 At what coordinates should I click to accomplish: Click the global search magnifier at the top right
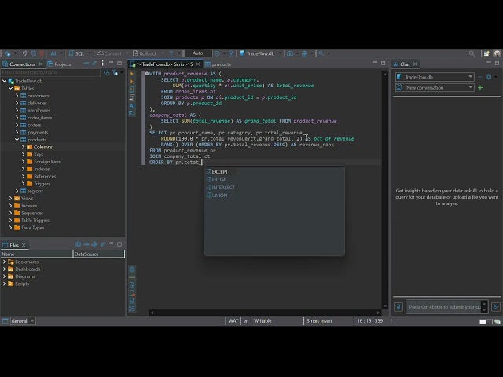click(472, 53)
